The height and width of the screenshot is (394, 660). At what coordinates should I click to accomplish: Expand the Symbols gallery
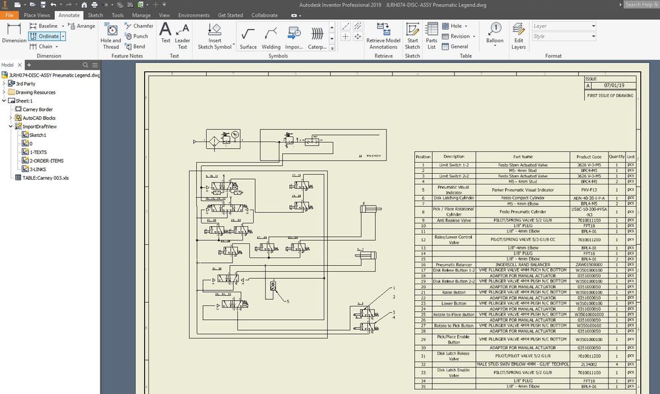point(332,48)
